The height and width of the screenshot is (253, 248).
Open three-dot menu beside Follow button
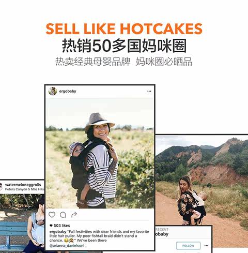(x=206, y=246)
